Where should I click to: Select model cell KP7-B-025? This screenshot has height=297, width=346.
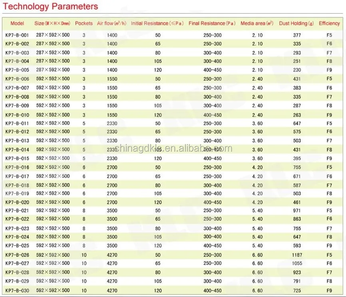(17, 246)
